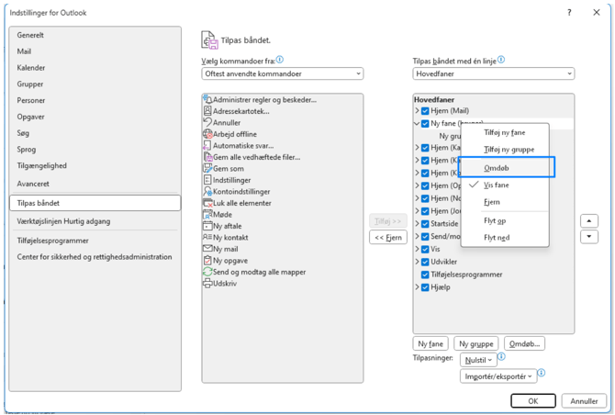
Task: Select Tilføj ny gruppe from the context menu
Action: 509,149
